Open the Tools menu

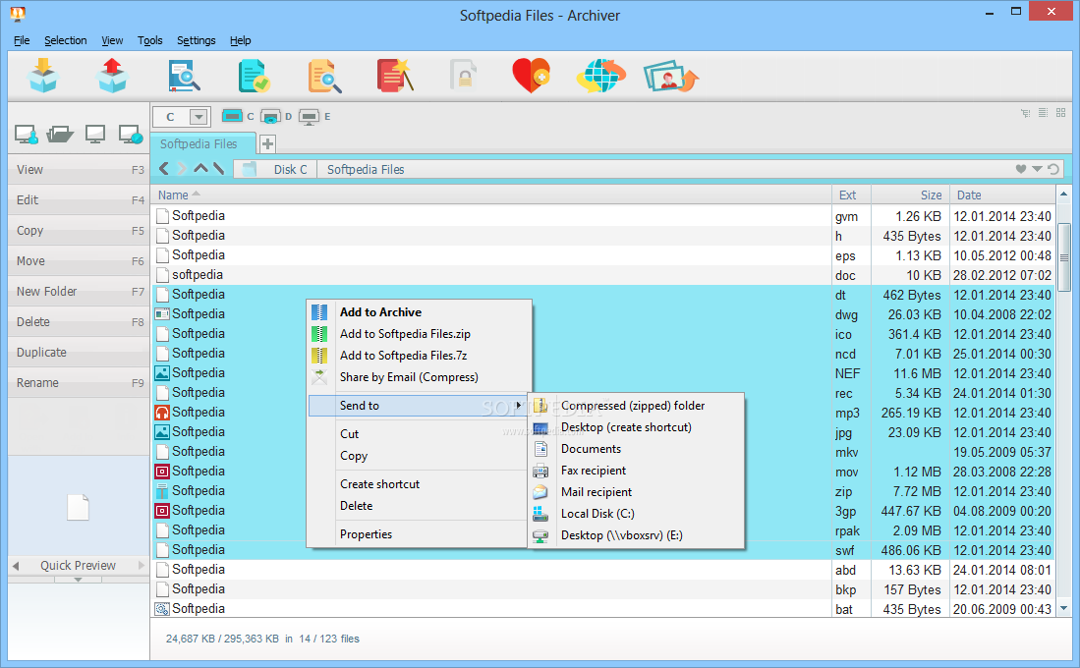click(x=150, y=40)
